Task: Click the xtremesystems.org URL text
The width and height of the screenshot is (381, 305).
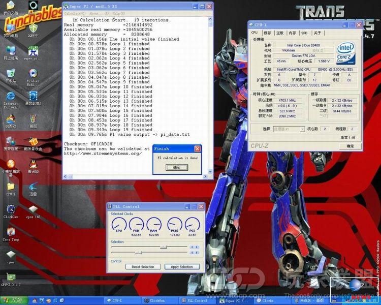Action: pyautogui.click(x=103, y=154)
